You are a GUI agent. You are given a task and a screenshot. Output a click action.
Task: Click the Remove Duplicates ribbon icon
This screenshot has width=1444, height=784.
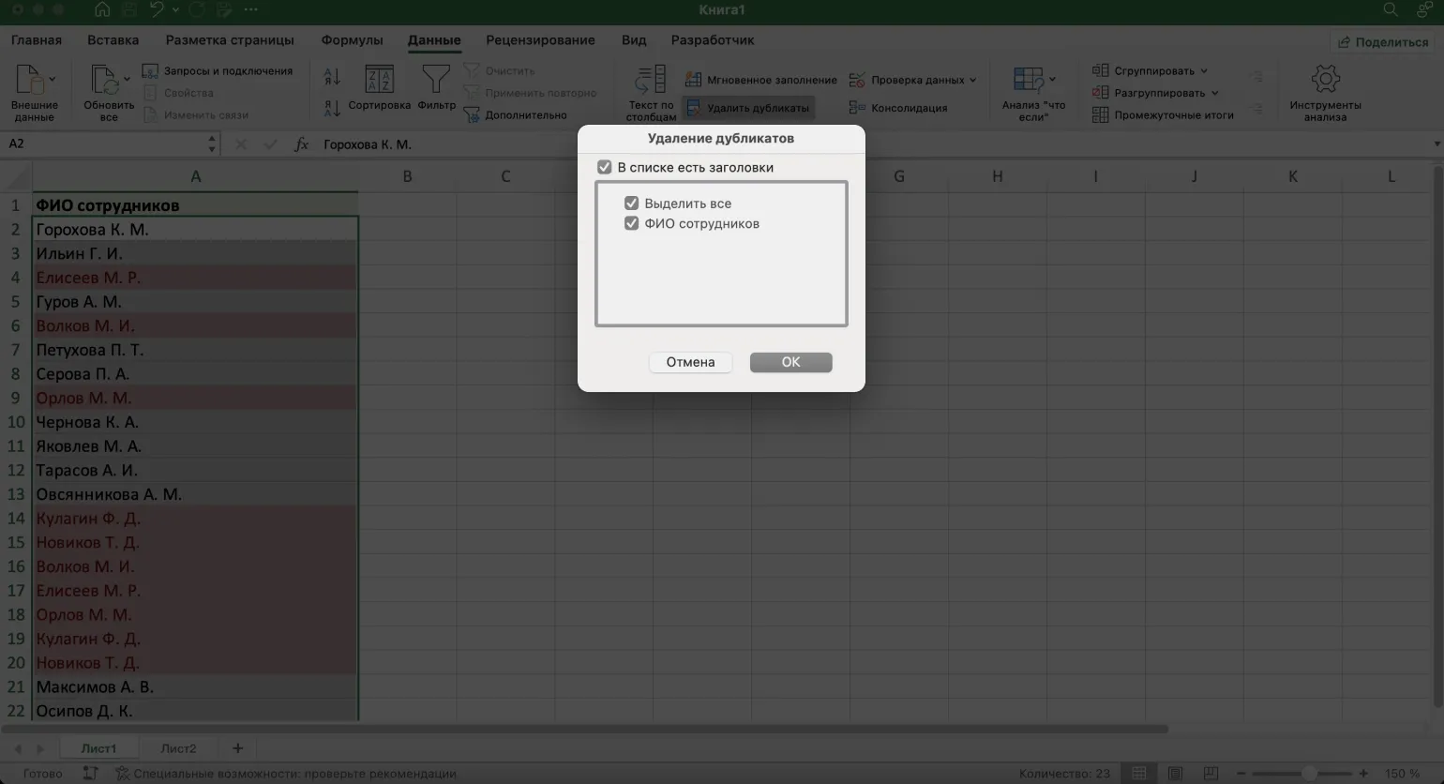[x=693, y=108]
